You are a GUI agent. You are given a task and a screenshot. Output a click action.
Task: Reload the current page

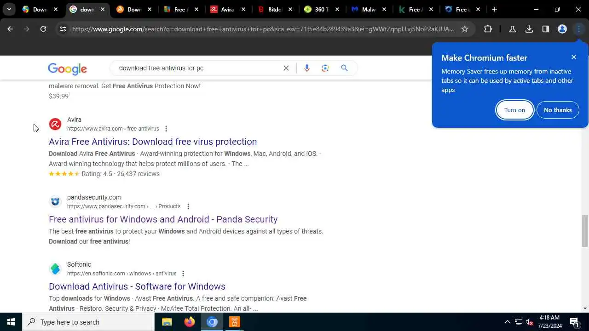(x=43, y=29)
